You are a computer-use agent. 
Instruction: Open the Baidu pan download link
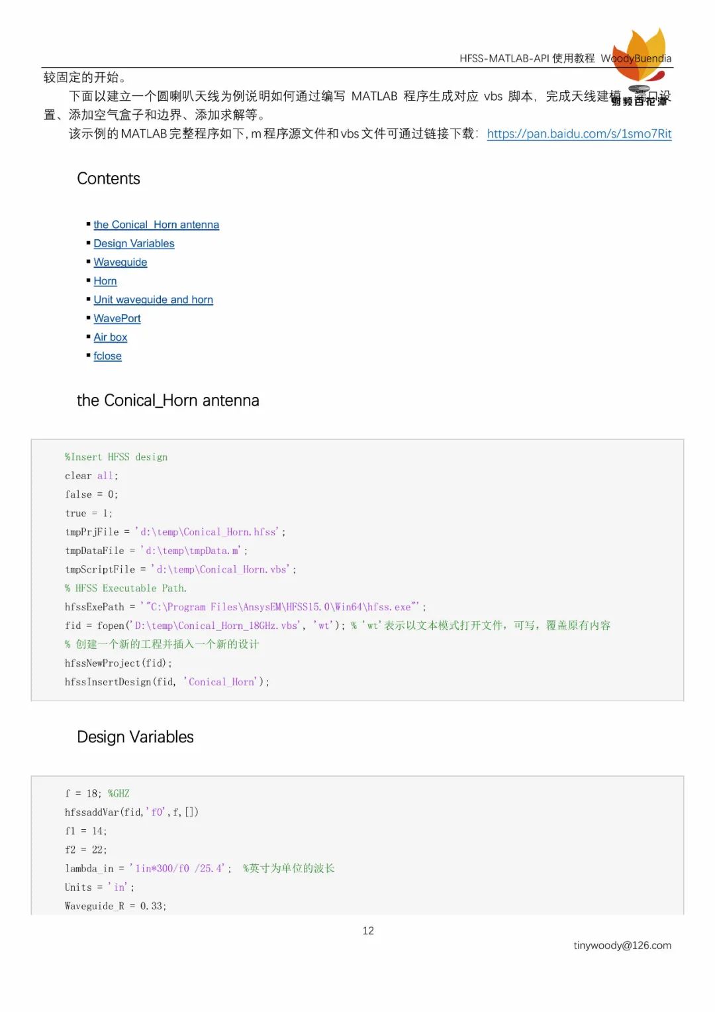(579, 134)
